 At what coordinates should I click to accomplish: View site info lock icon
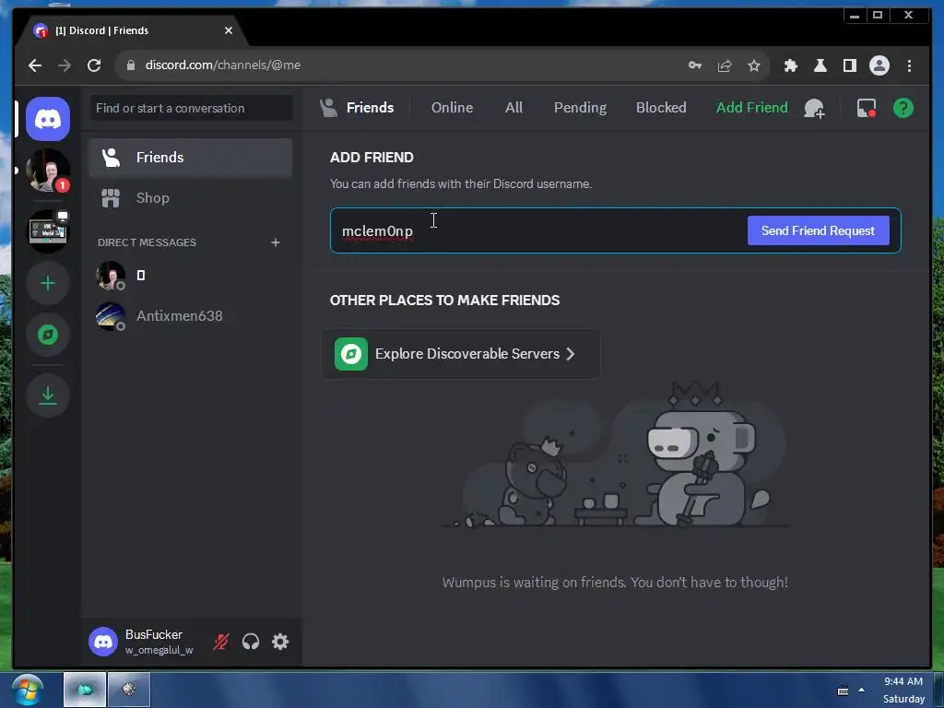pos(131,65)
